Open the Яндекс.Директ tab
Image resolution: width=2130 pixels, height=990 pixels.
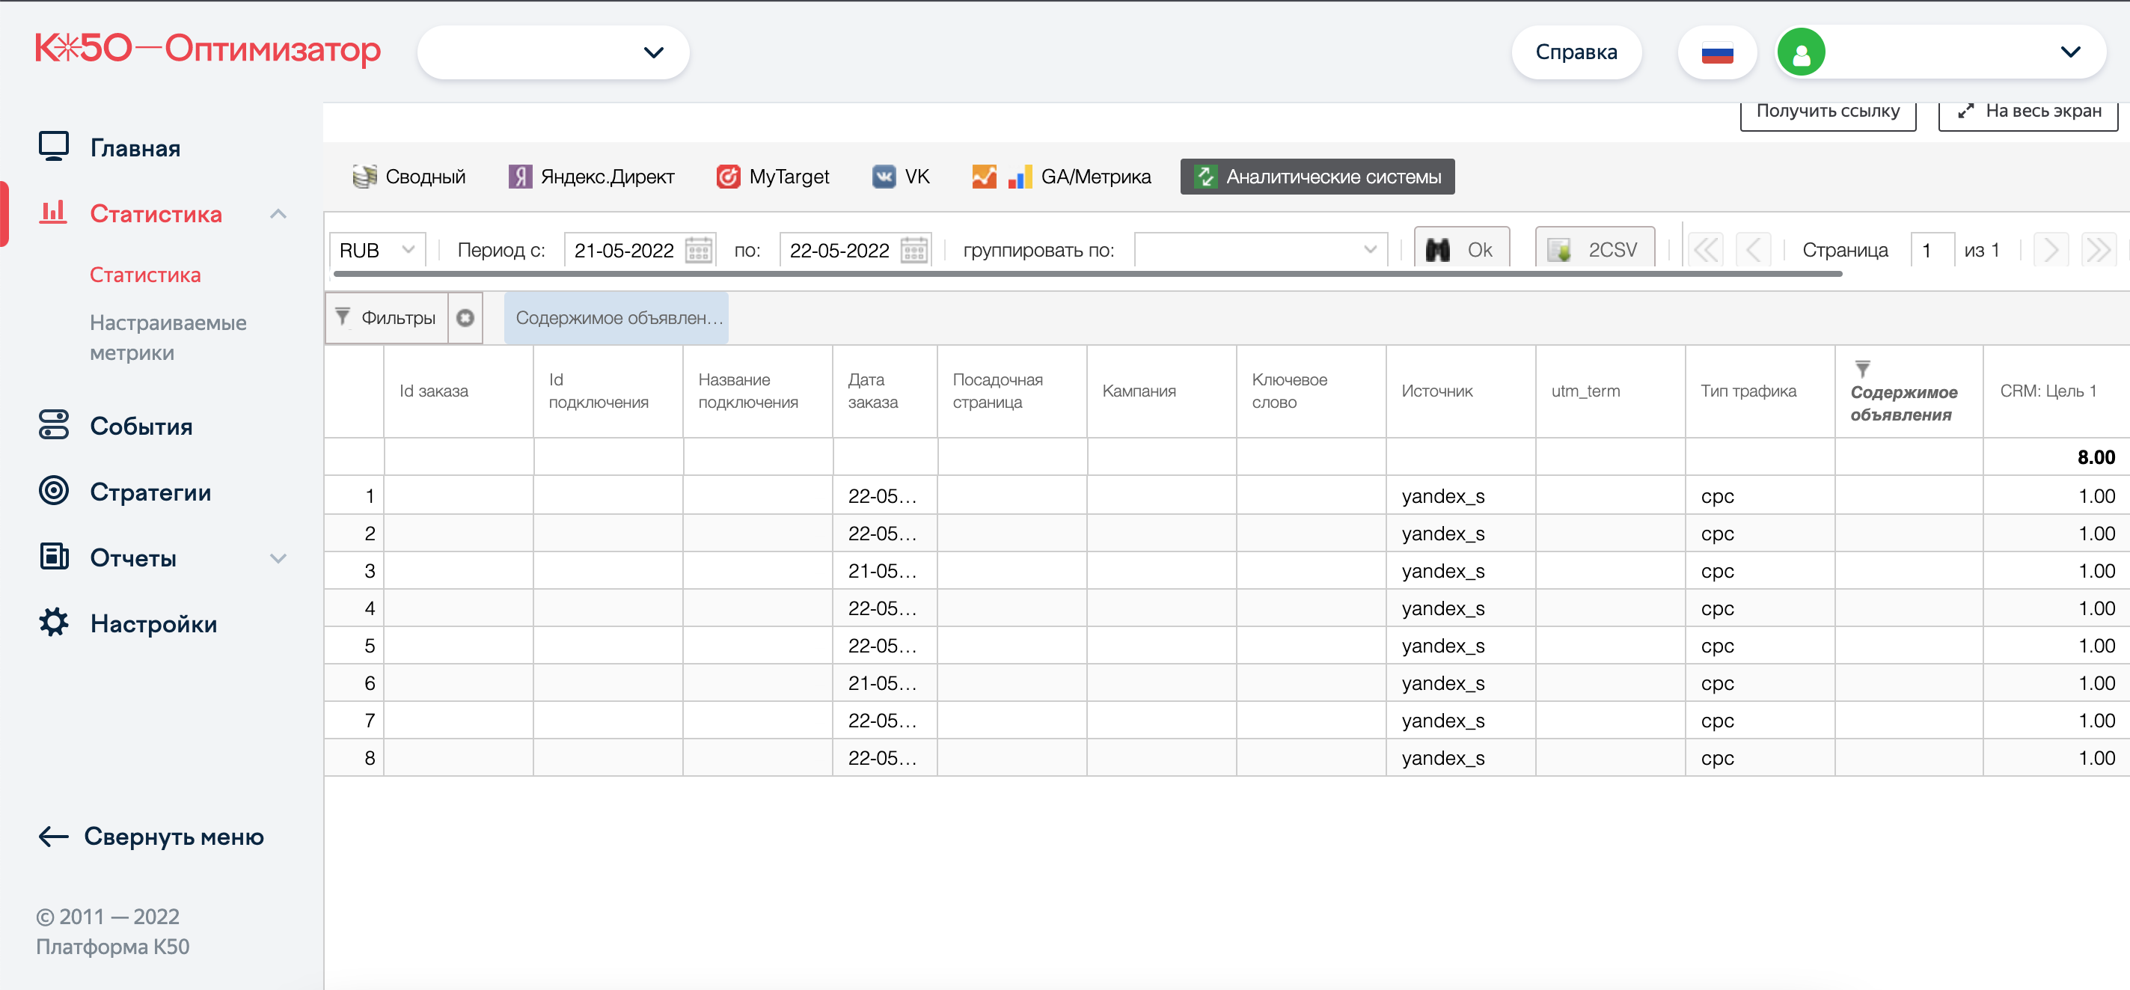click(591, 176)
